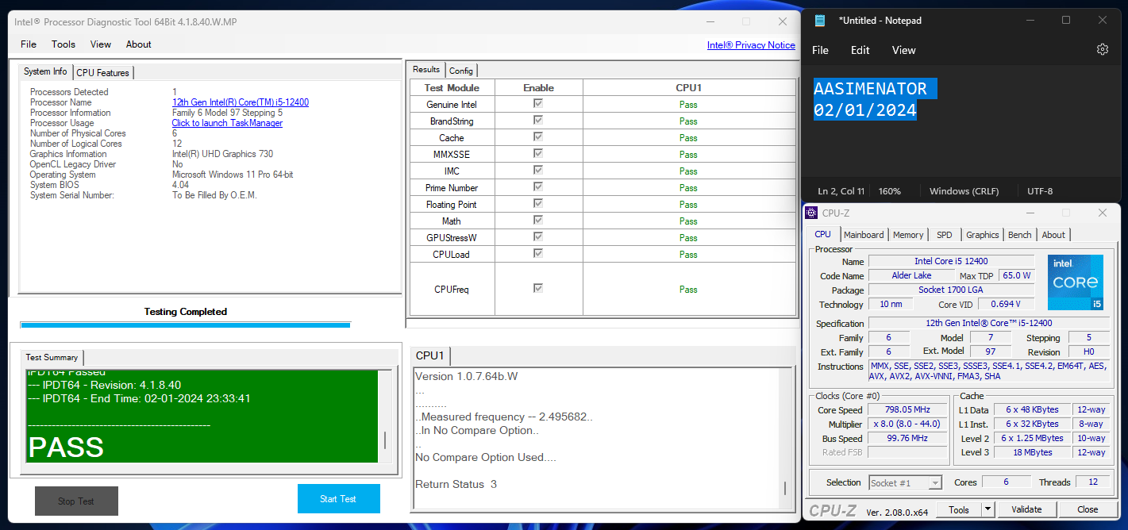Open Notepad settings gear icon
The height and width of the screenshot is (530, 1128).
pos(1102,50)
